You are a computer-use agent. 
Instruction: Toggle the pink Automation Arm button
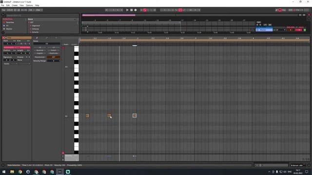click(x=145, y=10)
